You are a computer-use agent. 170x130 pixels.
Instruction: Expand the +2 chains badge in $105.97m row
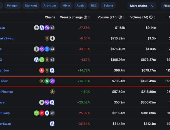(x=52, y=60)
